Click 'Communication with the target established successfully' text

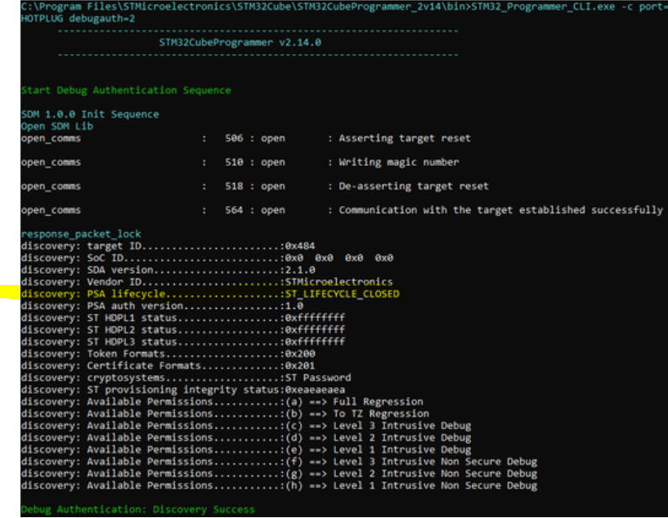pyautogui.click(x=500, y=210)
